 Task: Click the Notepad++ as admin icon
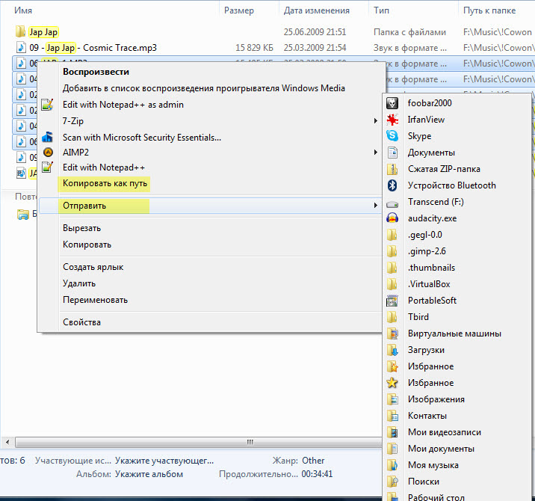pos(47,105)
